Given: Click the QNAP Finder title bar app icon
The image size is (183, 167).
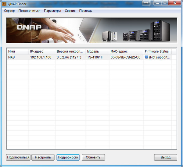Looking at the screenshot, I should (4, 4).
